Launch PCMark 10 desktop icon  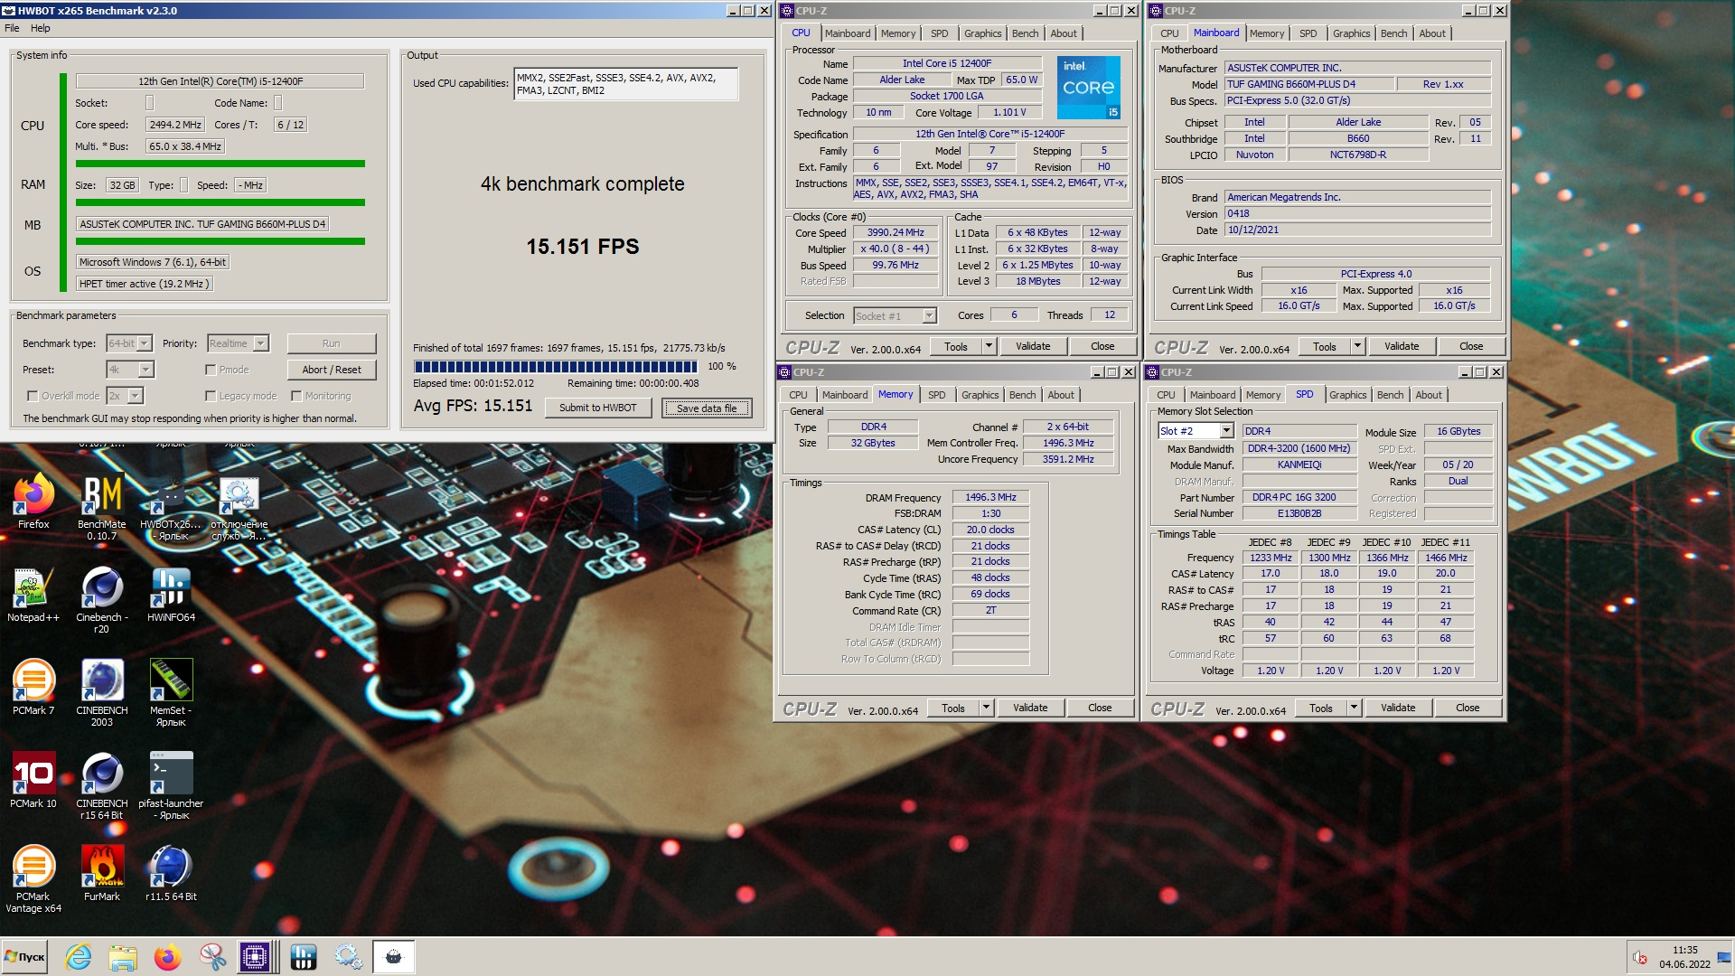coord(33,774)
